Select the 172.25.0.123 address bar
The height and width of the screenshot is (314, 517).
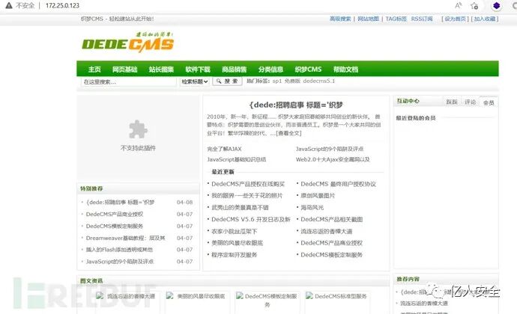[62, 5]
